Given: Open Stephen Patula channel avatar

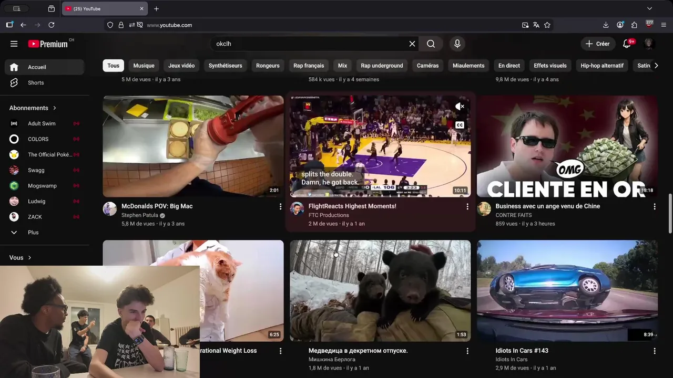Looking at the screenshot, I should click(x=110, y=209).
